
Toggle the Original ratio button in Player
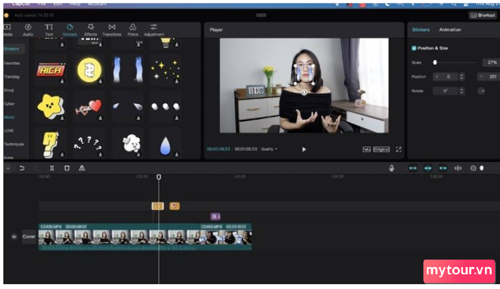click(381, 149)
